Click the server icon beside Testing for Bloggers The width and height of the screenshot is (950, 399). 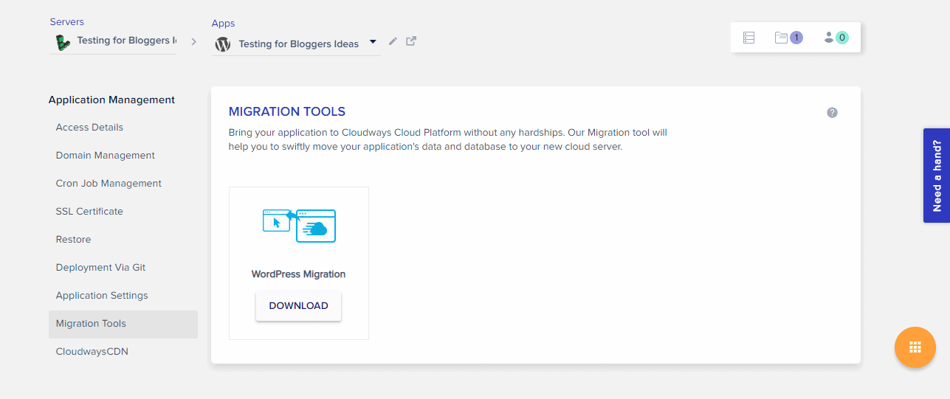(x=63, y=42)
